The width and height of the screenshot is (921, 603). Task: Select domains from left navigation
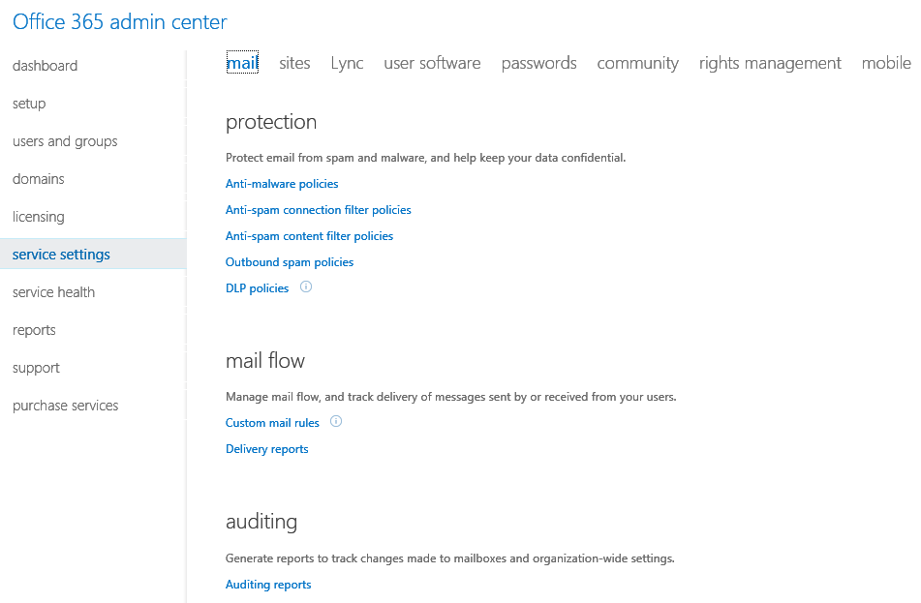39,179
